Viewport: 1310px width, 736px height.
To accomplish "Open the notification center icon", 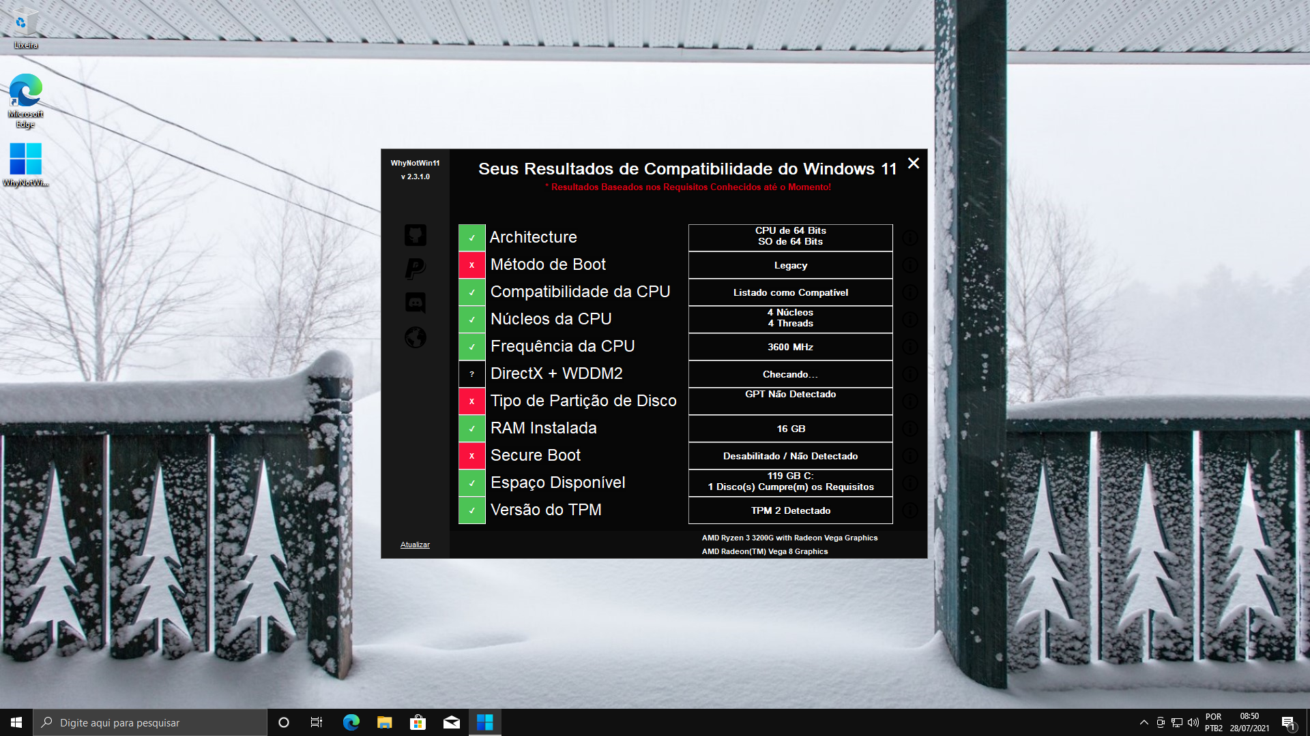I will 1289,722.
